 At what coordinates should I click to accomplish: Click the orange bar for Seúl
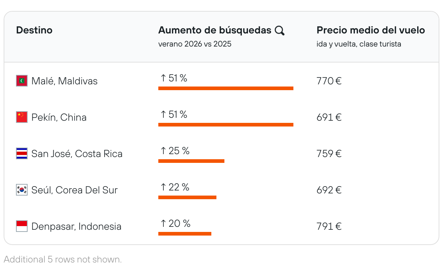187,197
